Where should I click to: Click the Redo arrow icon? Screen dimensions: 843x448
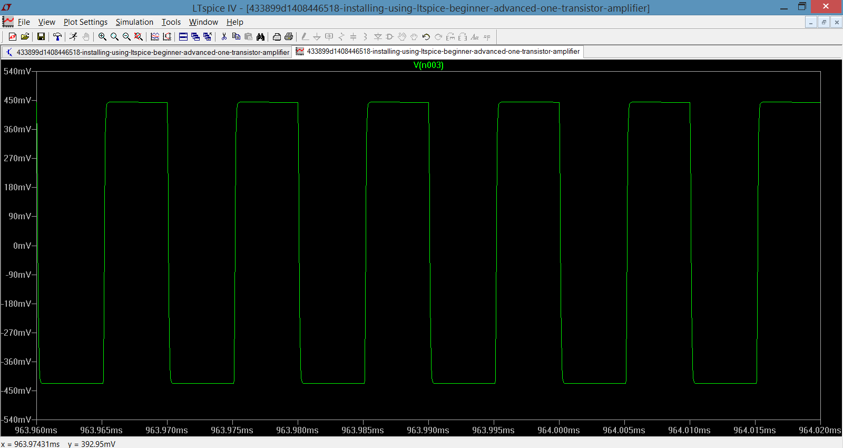[x=438, y=36]
